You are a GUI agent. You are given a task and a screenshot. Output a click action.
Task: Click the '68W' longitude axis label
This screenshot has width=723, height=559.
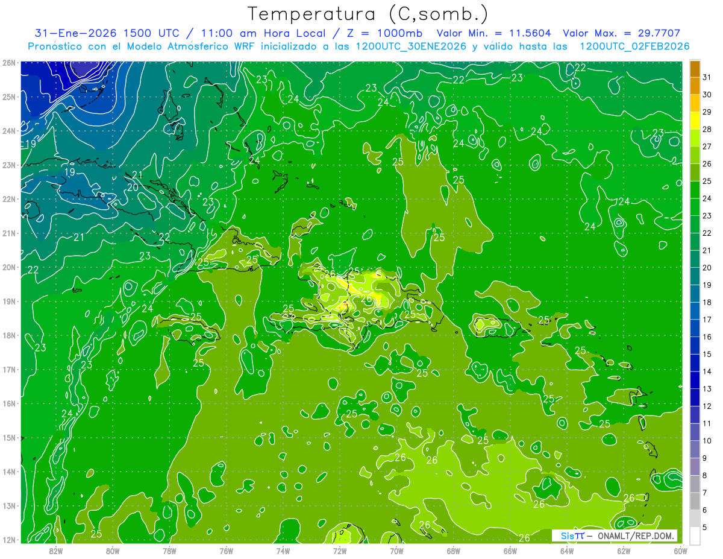tap(454, 551)
